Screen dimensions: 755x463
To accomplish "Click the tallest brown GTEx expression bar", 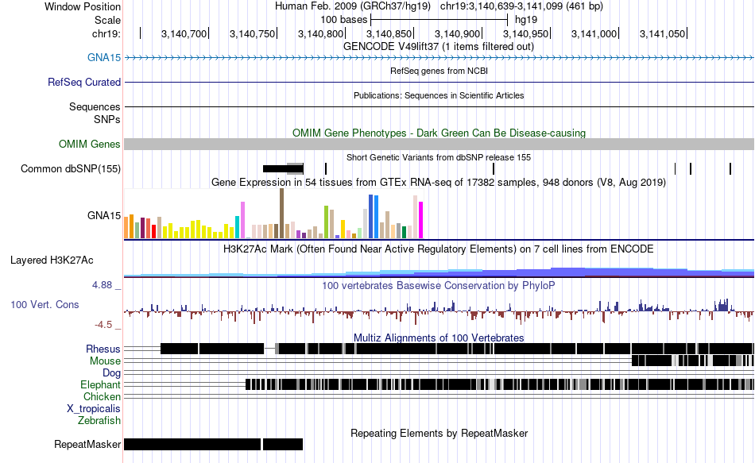I will [x=281, y=213].
